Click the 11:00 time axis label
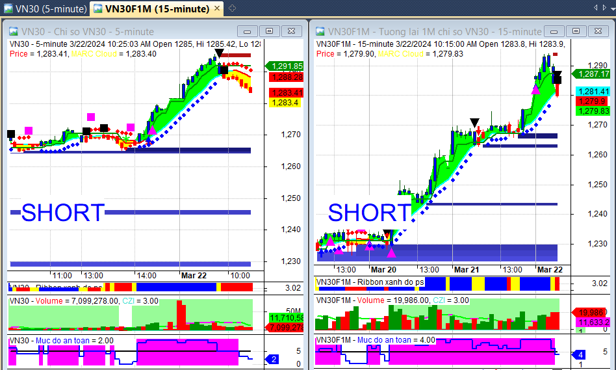The height and width of the screenshot is (370, 616). (62, 276)
